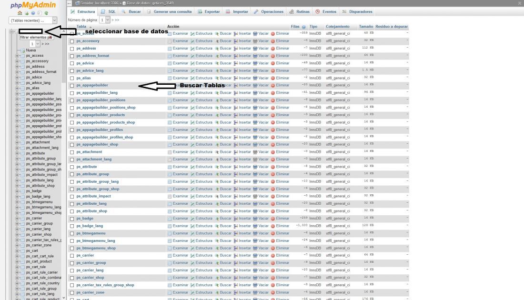The image size is (524, 300).
Task: Click the Estructura icon for ps_address
Action: tap(192, 49)
